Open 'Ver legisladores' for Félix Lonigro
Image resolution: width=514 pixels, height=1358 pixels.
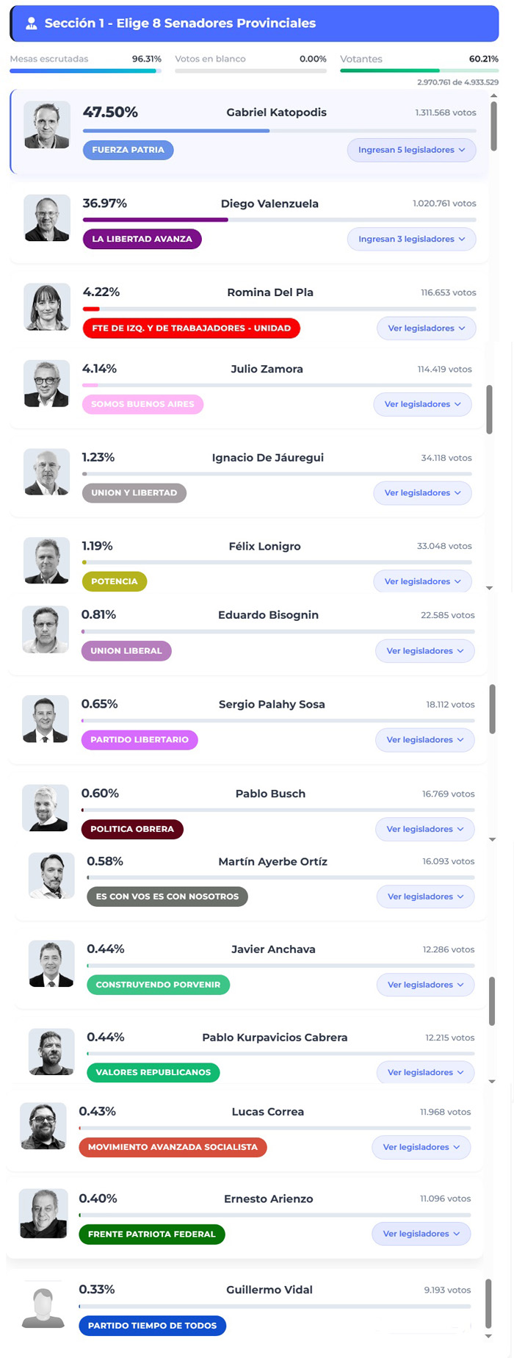422,581
